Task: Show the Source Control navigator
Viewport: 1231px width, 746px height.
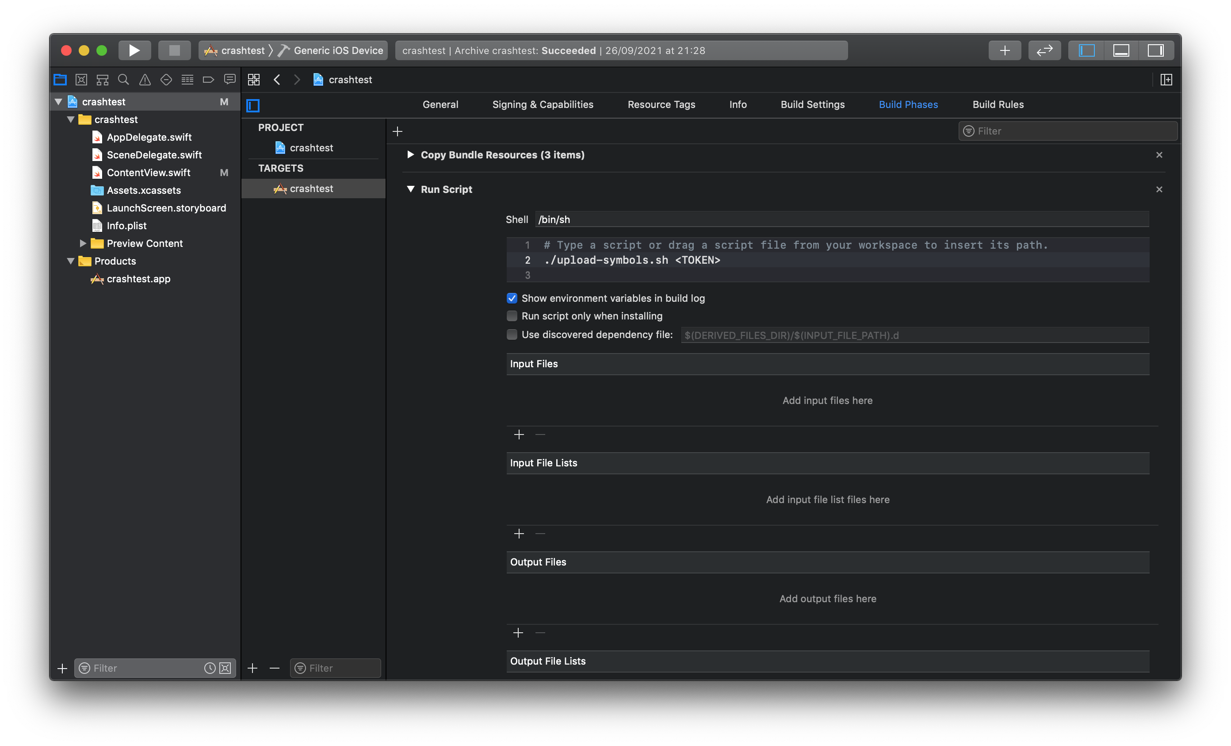Action: [x=81, y=80]
